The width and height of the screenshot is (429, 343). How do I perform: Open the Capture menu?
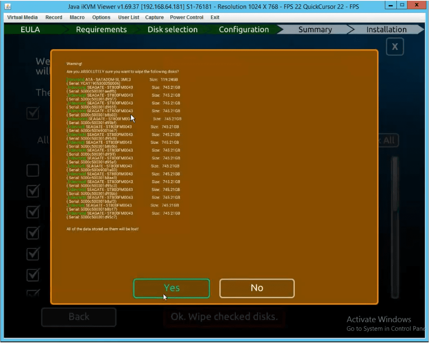pos(154,18)
